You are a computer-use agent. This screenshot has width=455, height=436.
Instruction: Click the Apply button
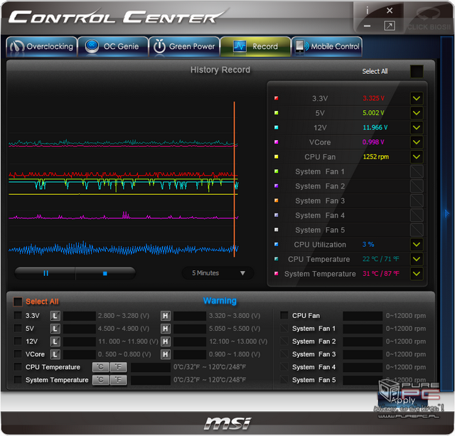click(403, 400)
